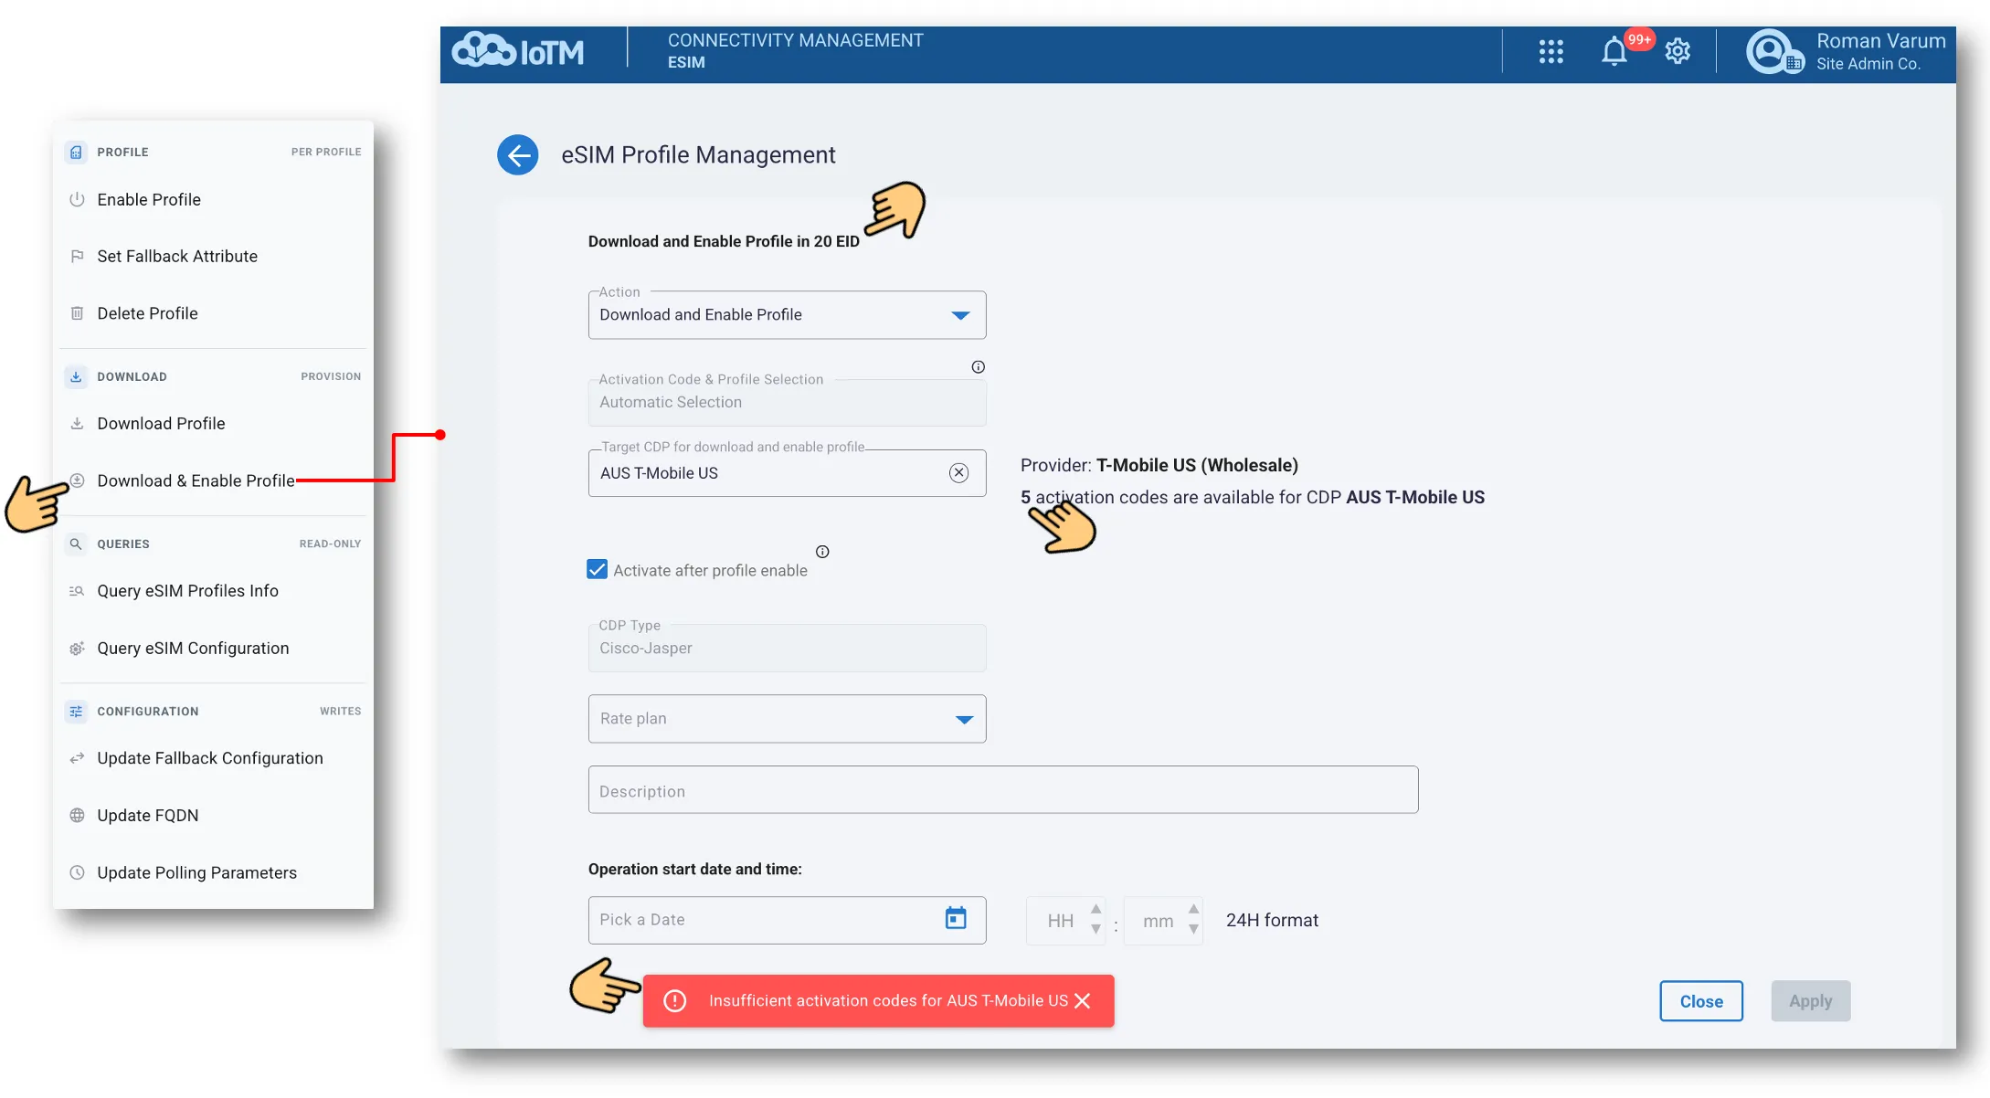The image size is (1990, 1098).
Task: Click the Description text field
Action: tap(1003, 790)
